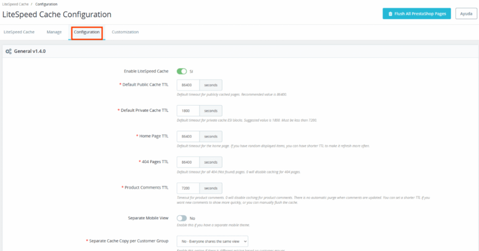This screenshot has width=479, height=251.
Task: Click the General section gears icon
Action: (x=8, y=51)
